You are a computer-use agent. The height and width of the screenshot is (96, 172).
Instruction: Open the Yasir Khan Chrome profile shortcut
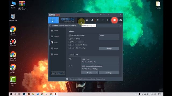[13, 56]
